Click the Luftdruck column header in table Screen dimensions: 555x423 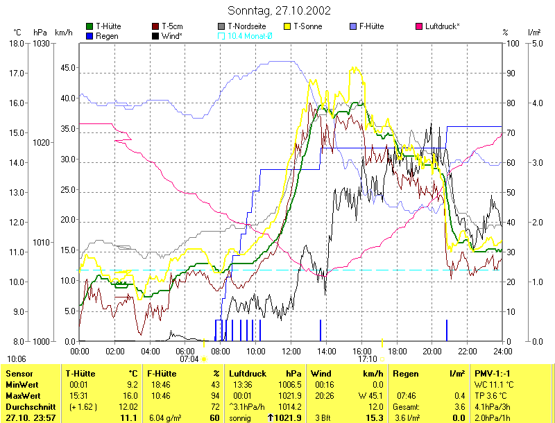point(248,374)
